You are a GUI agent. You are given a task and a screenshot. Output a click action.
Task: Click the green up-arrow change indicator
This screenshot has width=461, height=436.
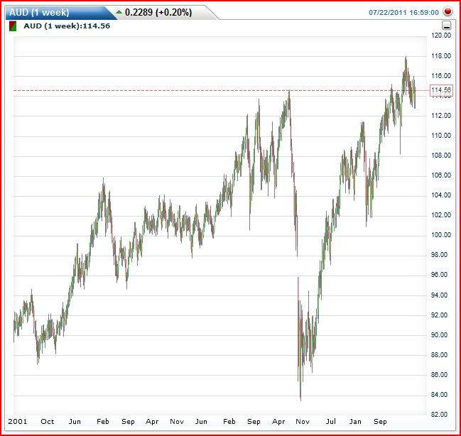click(x=118, y=12)
